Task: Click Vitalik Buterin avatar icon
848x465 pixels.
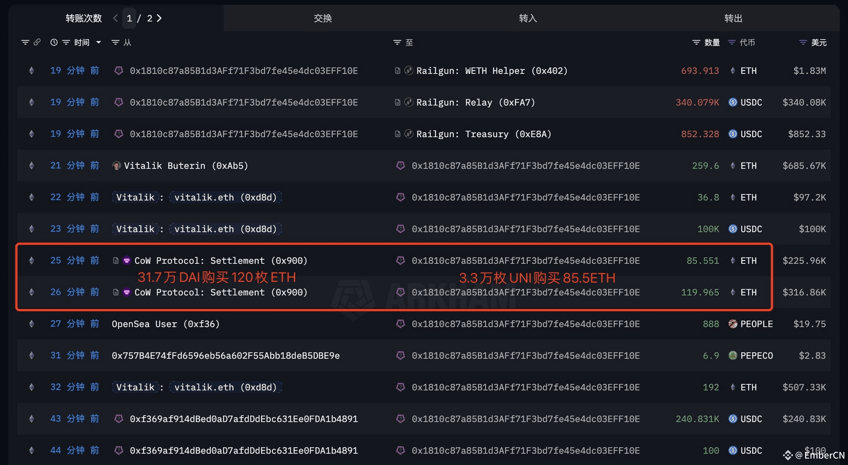Action: [x=117, y=166]
